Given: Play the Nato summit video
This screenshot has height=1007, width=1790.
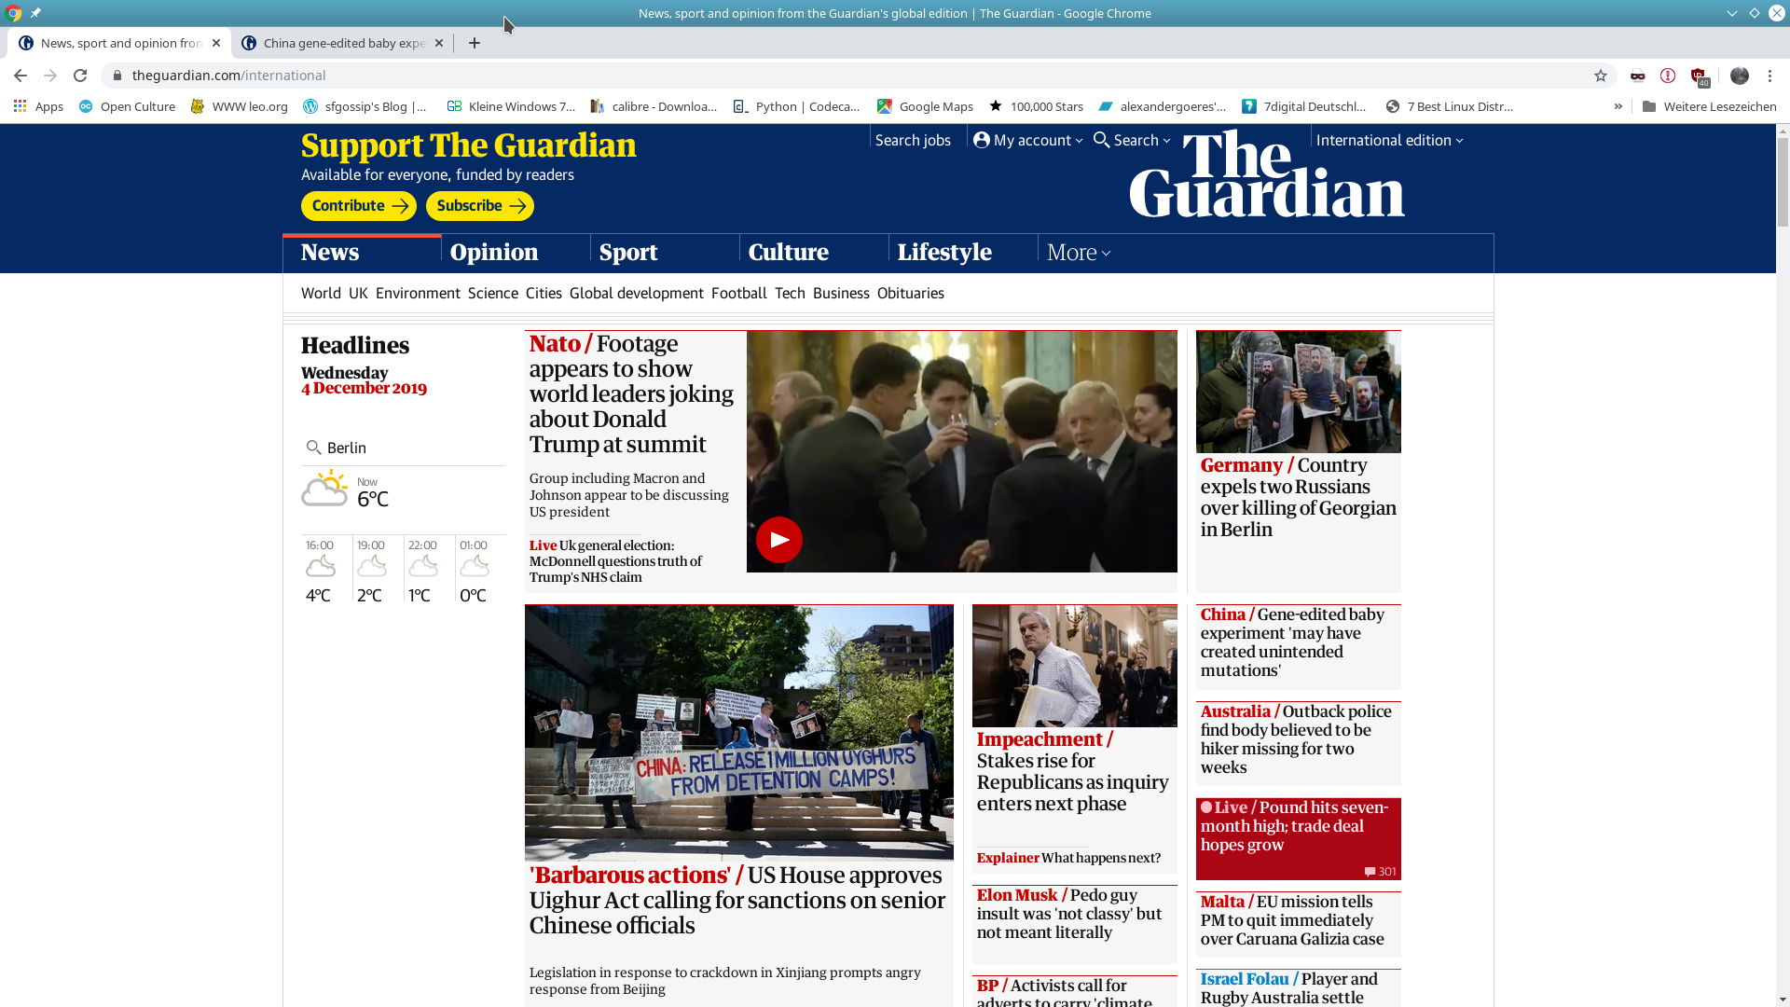Looking at the screenshot, I should click(779, 540).
